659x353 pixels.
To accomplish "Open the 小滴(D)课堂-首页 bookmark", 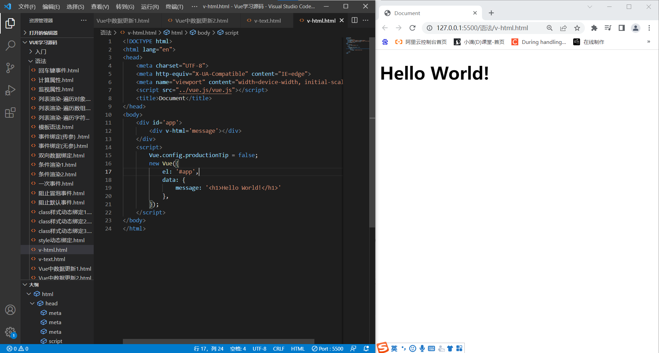I will [x=479, y=42].
